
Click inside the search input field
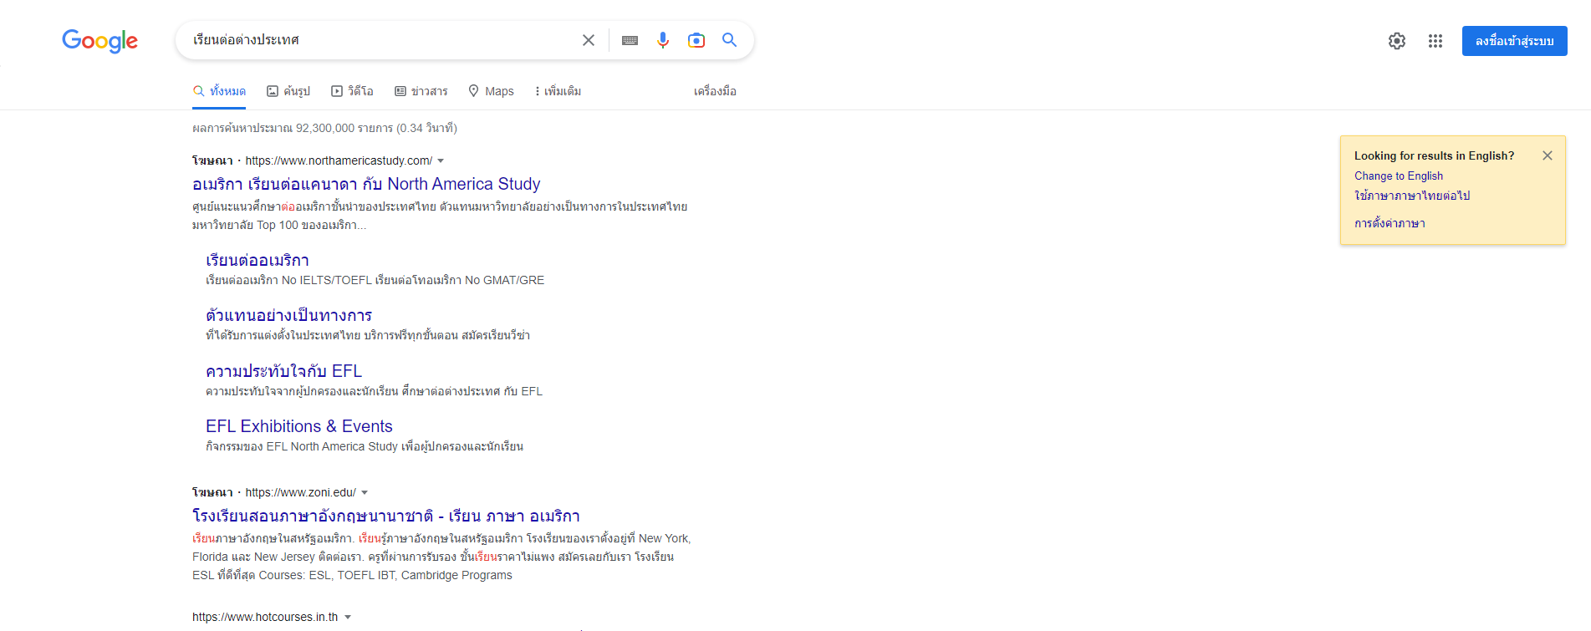pyautogui.click(x=380, y=40)
